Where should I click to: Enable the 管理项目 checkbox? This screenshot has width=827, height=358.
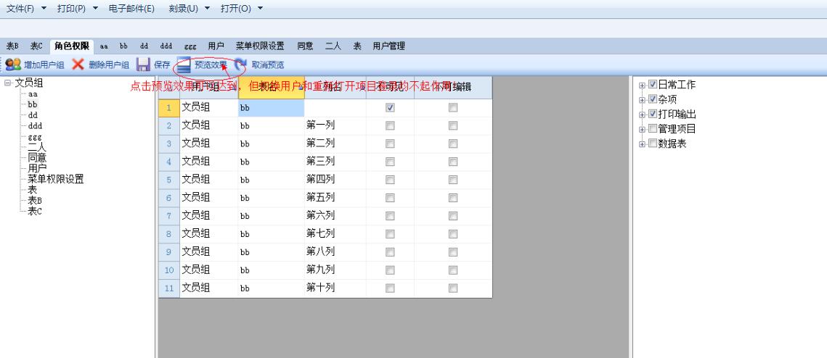coord(652,129)
